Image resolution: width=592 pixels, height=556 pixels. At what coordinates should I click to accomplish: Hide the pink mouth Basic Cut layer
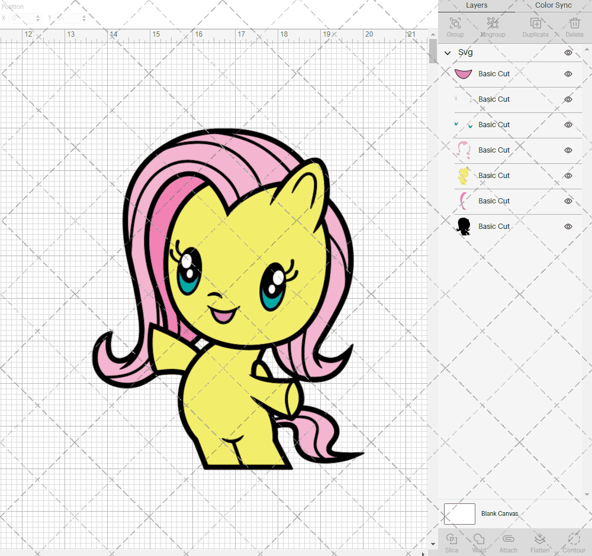(568, 74)
